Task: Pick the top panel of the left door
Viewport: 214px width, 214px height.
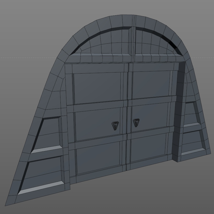Action: click(x=97, y=88)
